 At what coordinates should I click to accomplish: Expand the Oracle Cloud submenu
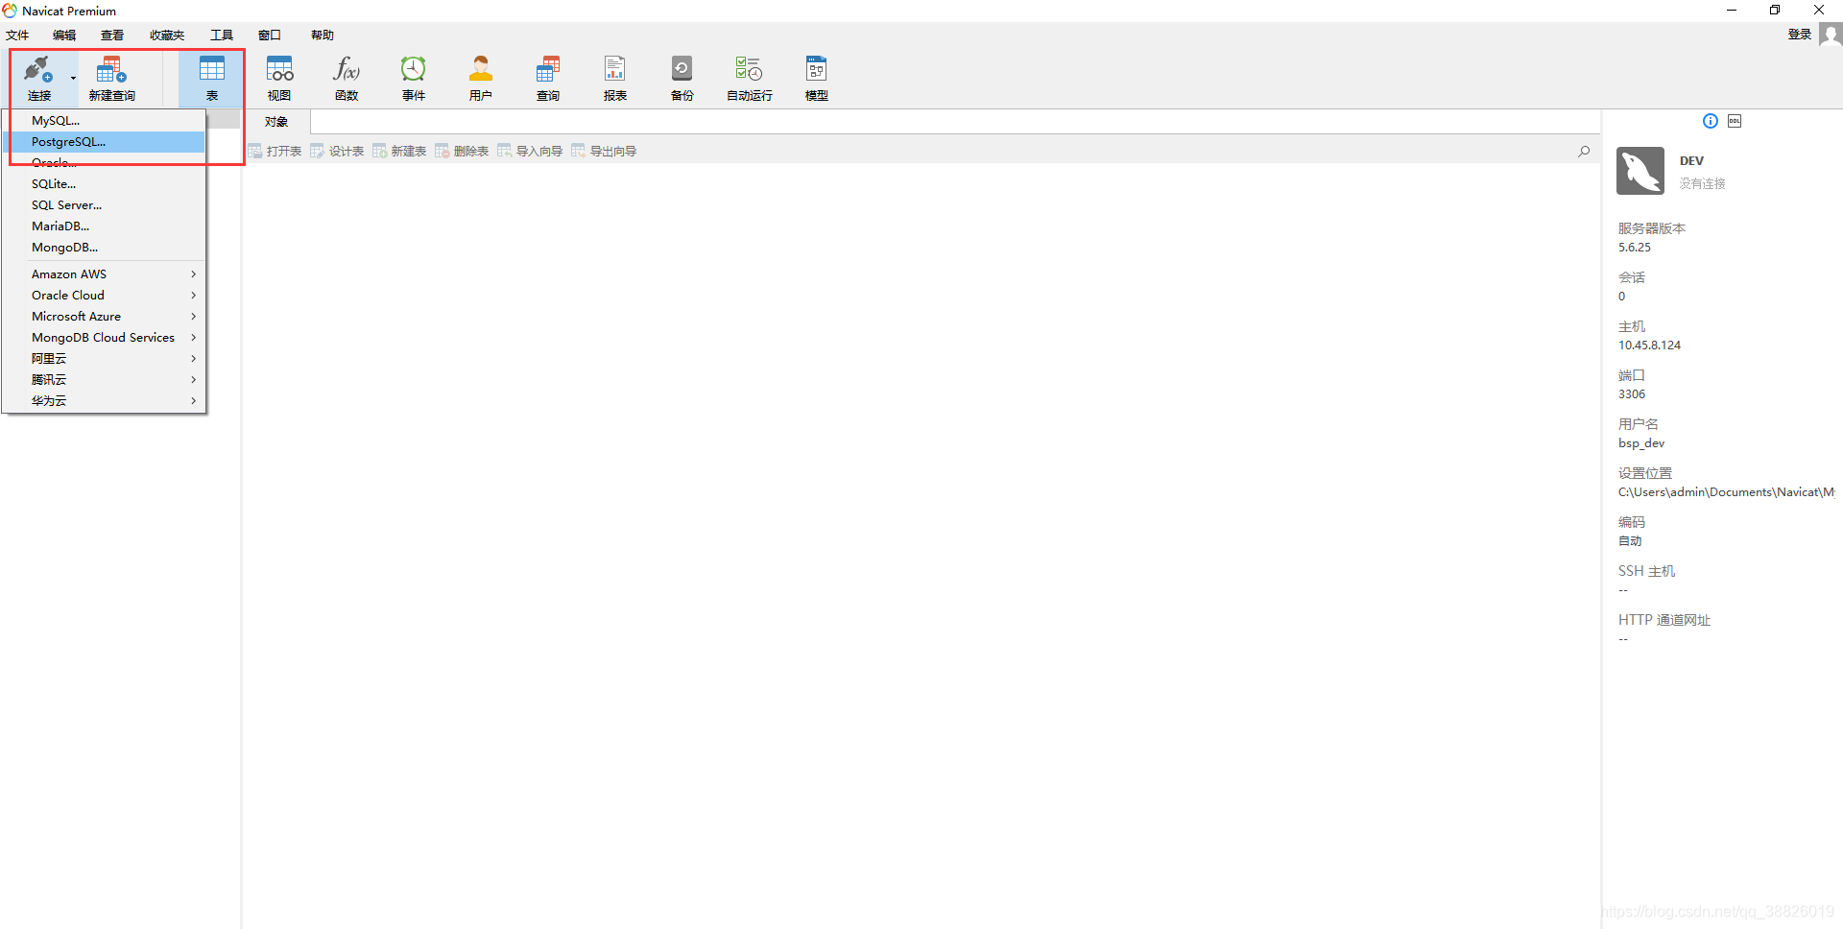[104, 296]
